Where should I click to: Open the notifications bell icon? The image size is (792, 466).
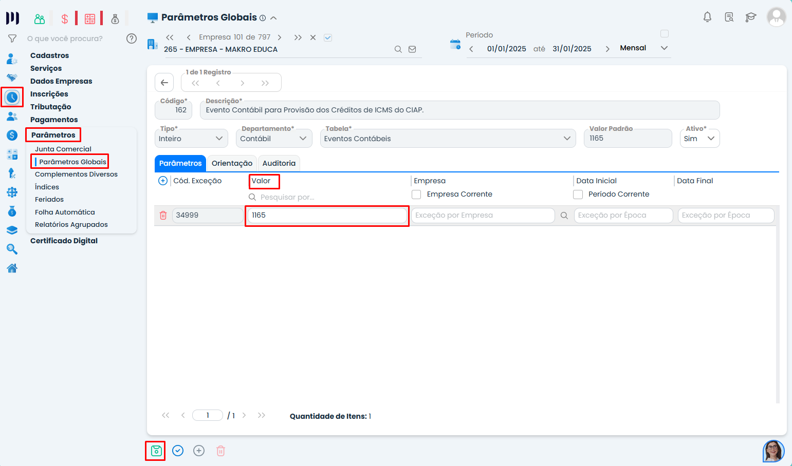pyautogui.click(x=707, y=17)
